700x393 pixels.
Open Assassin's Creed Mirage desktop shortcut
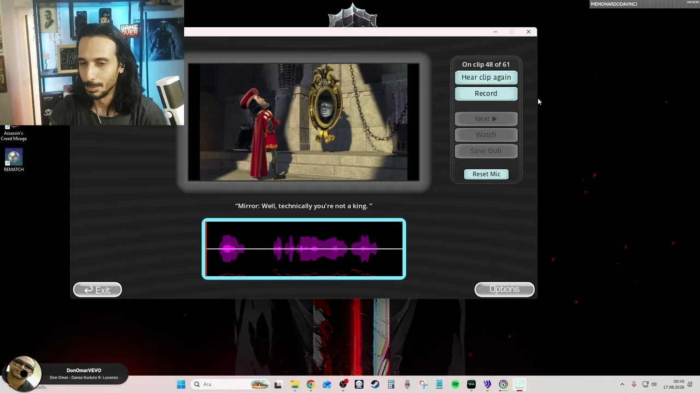coord(14,133)
